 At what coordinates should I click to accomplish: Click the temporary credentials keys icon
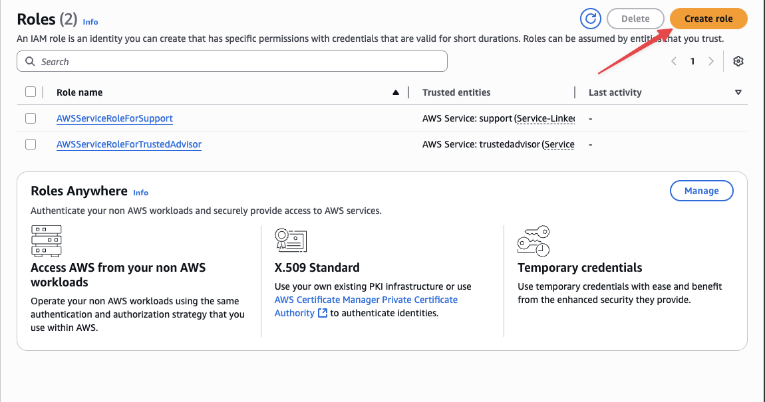coord(534,241)
